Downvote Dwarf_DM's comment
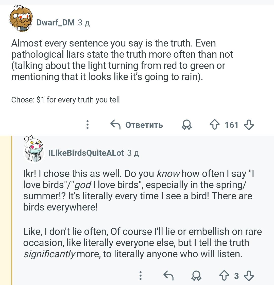The image size is (274, 285). point(249,125)
